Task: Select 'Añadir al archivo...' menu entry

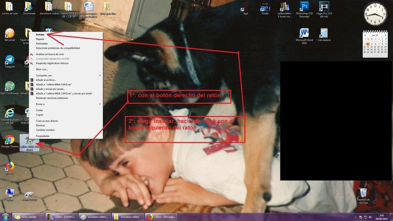Action: tap(66, 80)
